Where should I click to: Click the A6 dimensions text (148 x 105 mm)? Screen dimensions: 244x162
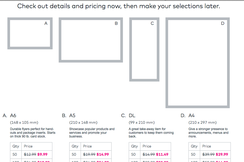coord(24,123)
